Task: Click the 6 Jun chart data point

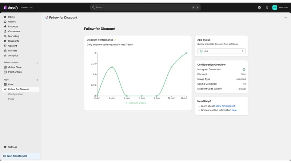Action: point(112,67)
